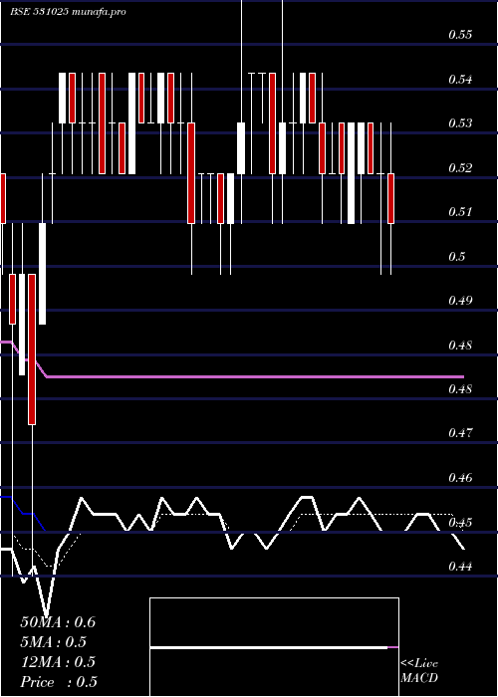498x697 pixels.
Task: Click the 0.5 price axis label
Action: pos(456,257)
